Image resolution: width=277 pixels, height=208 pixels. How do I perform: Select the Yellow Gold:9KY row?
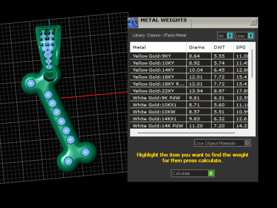(189, 56)
